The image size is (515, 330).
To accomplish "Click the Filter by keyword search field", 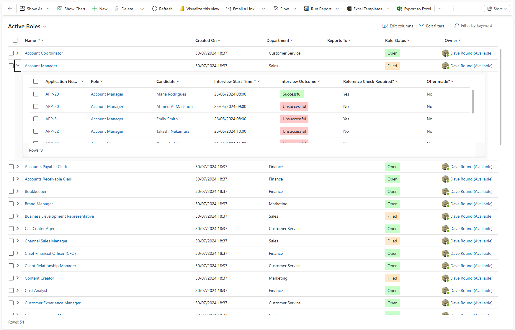I will click(476, 25).
